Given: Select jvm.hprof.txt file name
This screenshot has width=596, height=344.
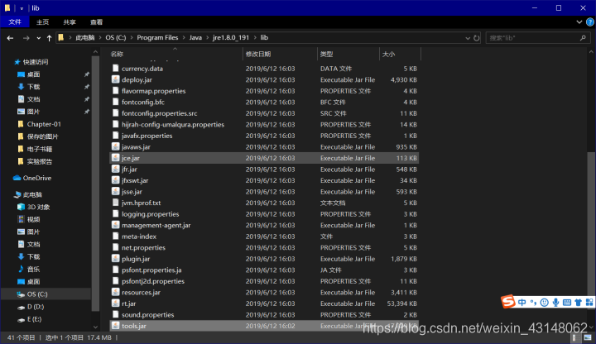Looking at the screenshot, I should point(141,203).
